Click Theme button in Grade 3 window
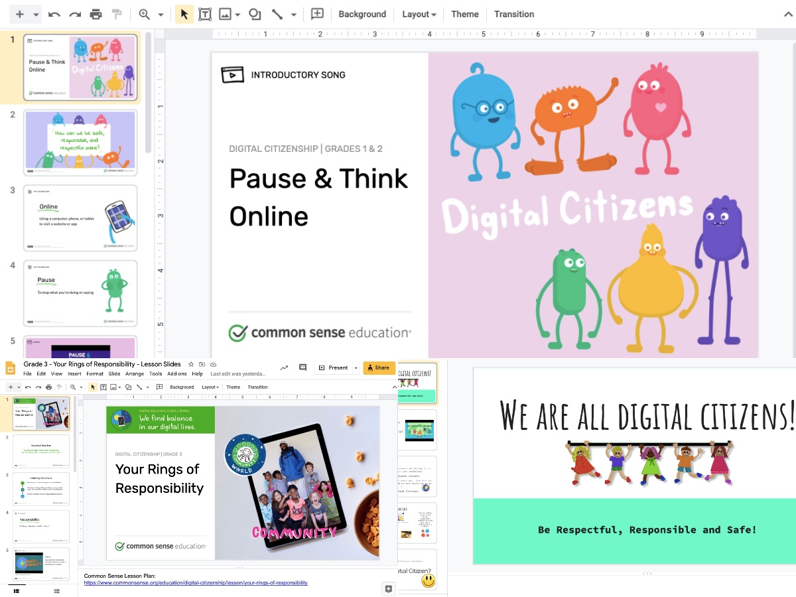Screen dimensions: 796x597 pyautogui.click(x=233, y=387)
